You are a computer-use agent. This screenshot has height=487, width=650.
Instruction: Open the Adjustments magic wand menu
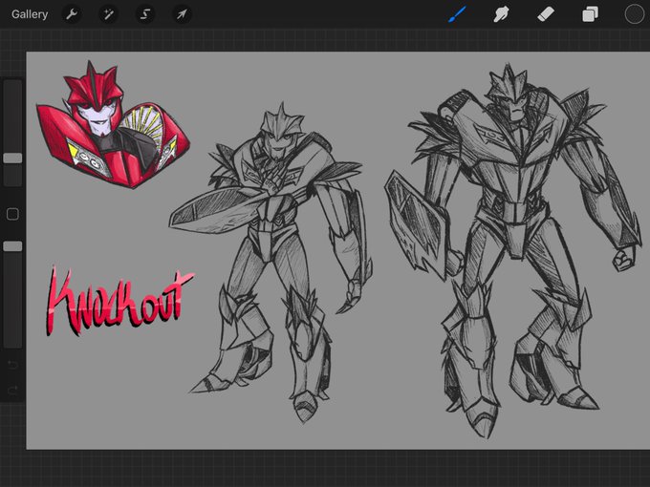tap(108, 14)
